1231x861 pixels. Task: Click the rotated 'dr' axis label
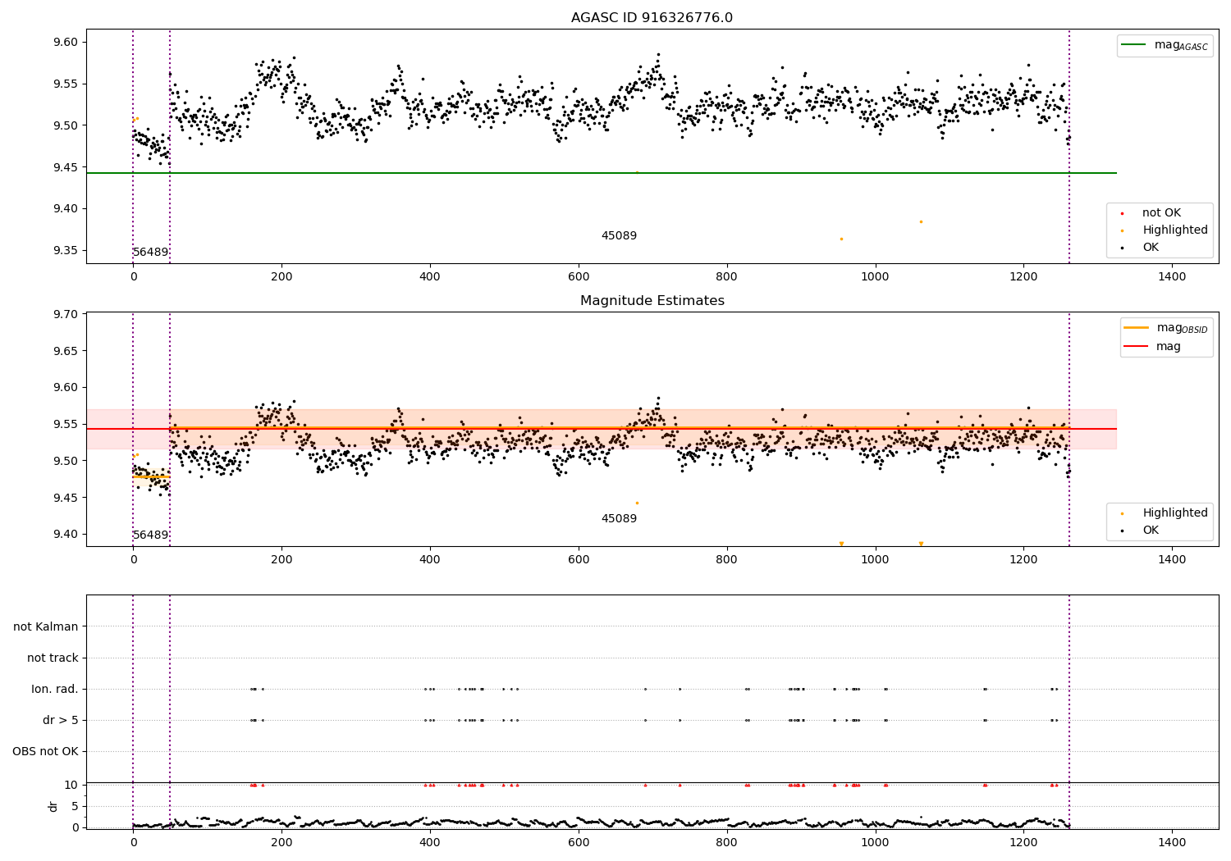tap(53, 806)
